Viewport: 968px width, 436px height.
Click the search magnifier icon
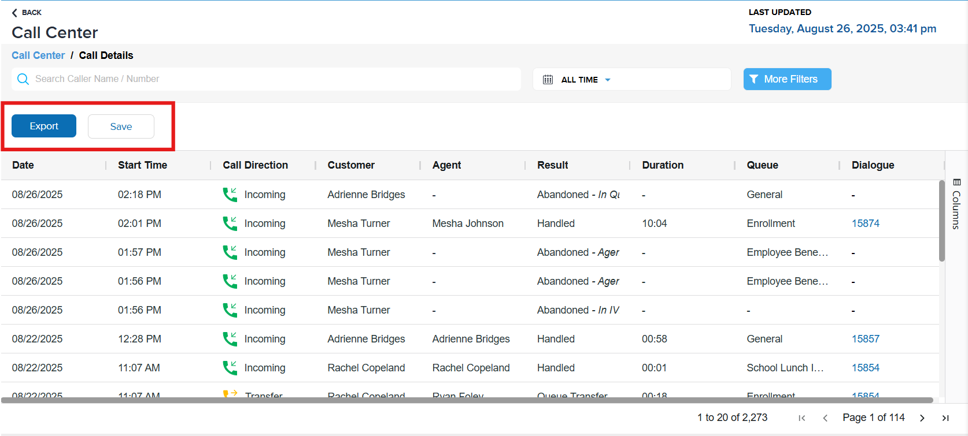[23, 79]
